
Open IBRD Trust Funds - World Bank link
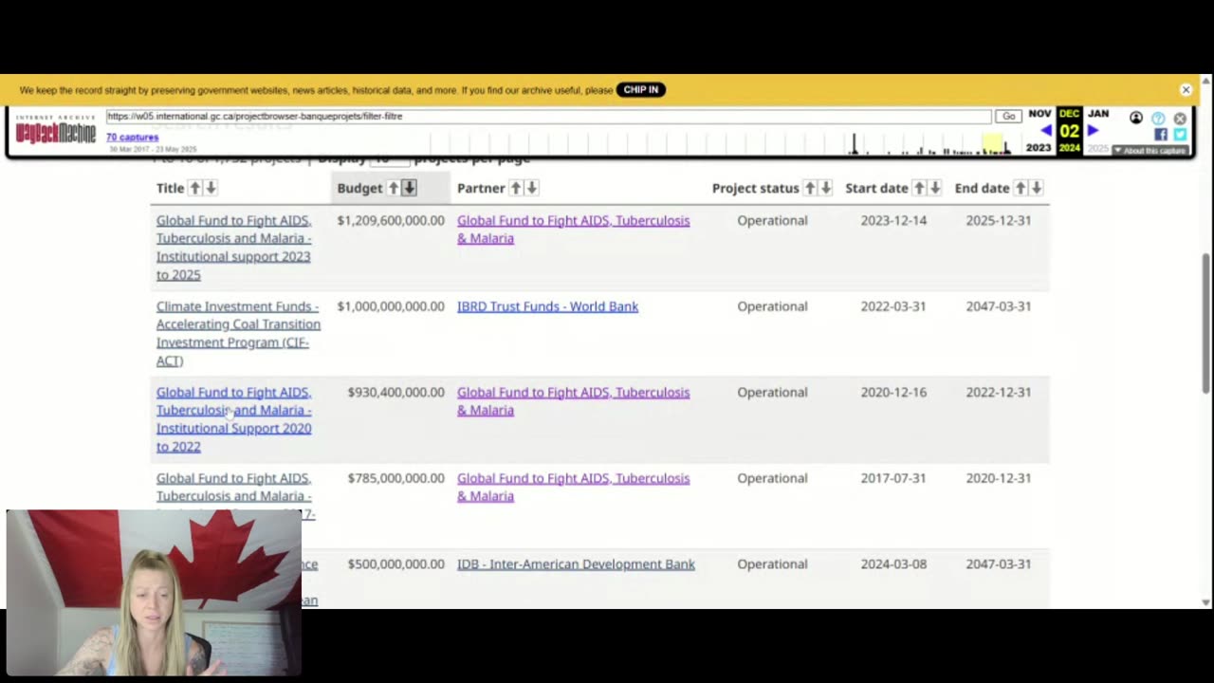click(547, 306)
